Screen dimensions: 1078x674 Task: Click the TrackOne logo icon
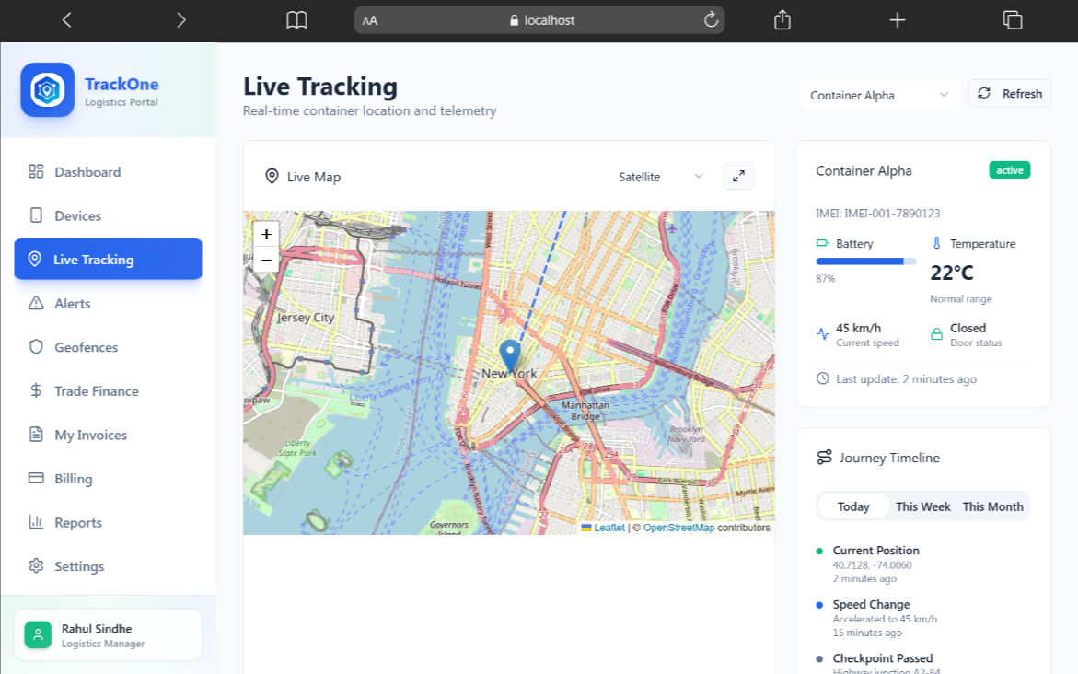pos(48,90)
